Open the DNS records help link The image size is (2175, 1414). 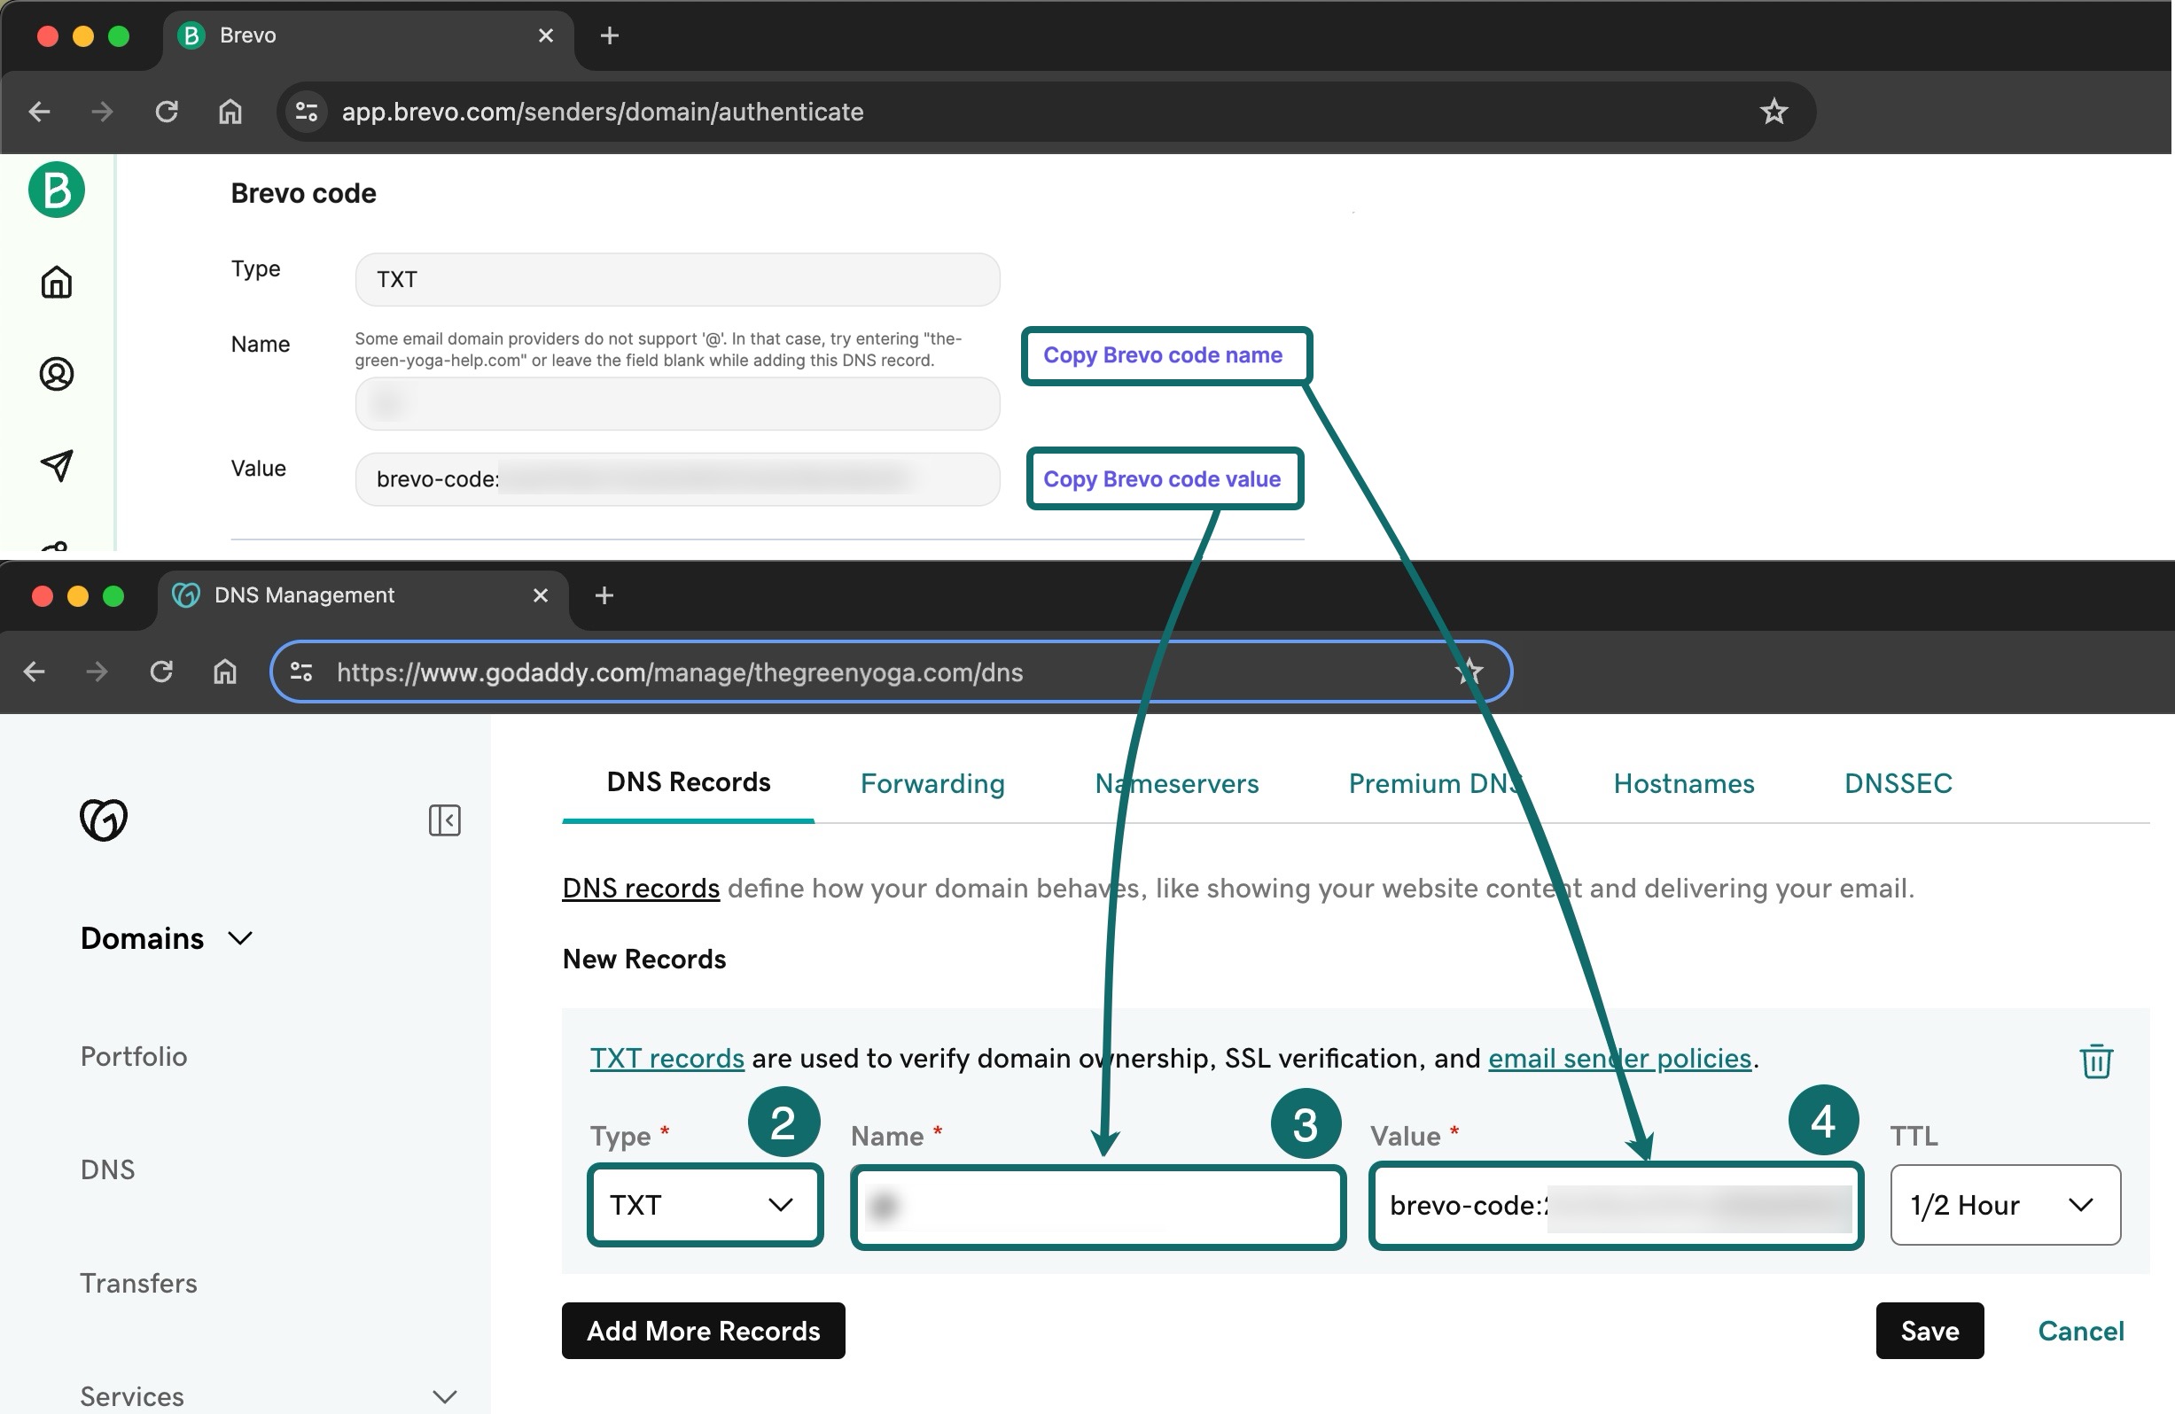[x=641, y=888]
